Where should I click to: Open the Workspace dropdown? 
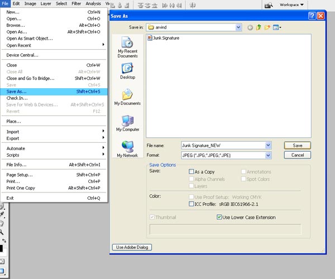[291, 4]
